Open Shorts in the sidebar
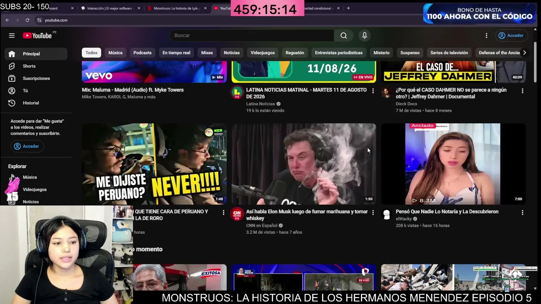Screen dimensions: 541x304 (x=36, y=66)
